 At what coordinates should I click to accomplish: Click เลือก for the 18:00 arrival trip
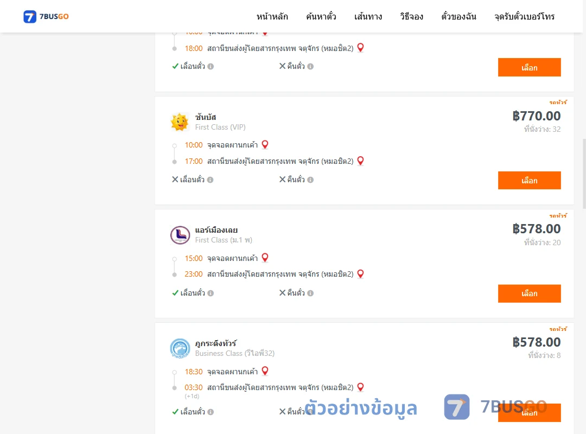pos(529,67)
